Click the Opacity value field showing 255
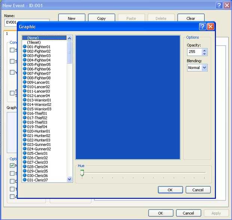This screenshot has width=232, height=220. click(195, 52)
